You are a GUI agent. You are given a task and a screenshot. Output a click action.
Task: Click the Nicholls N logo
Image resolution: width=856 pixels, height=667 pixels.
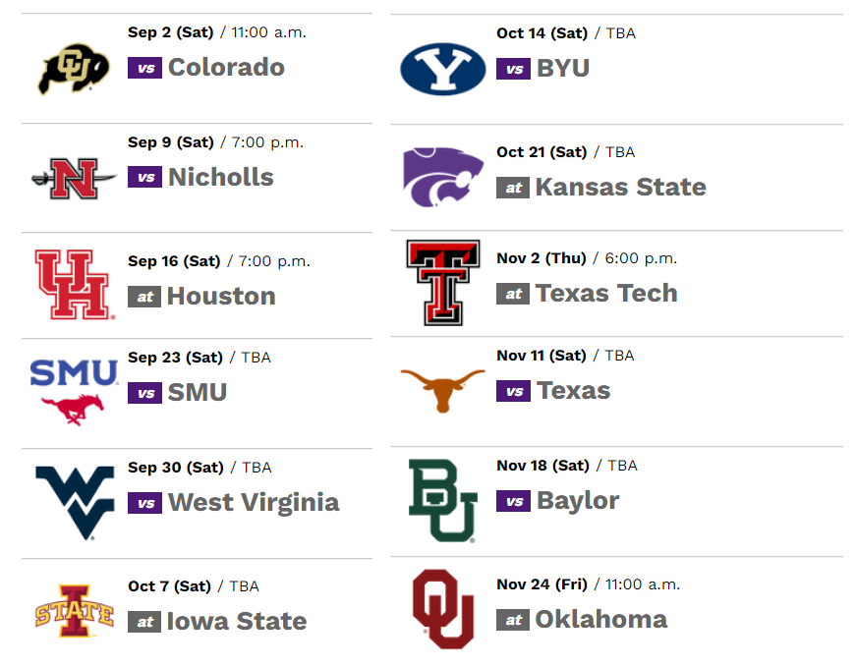pyautogui.click(x=74, y=179)
